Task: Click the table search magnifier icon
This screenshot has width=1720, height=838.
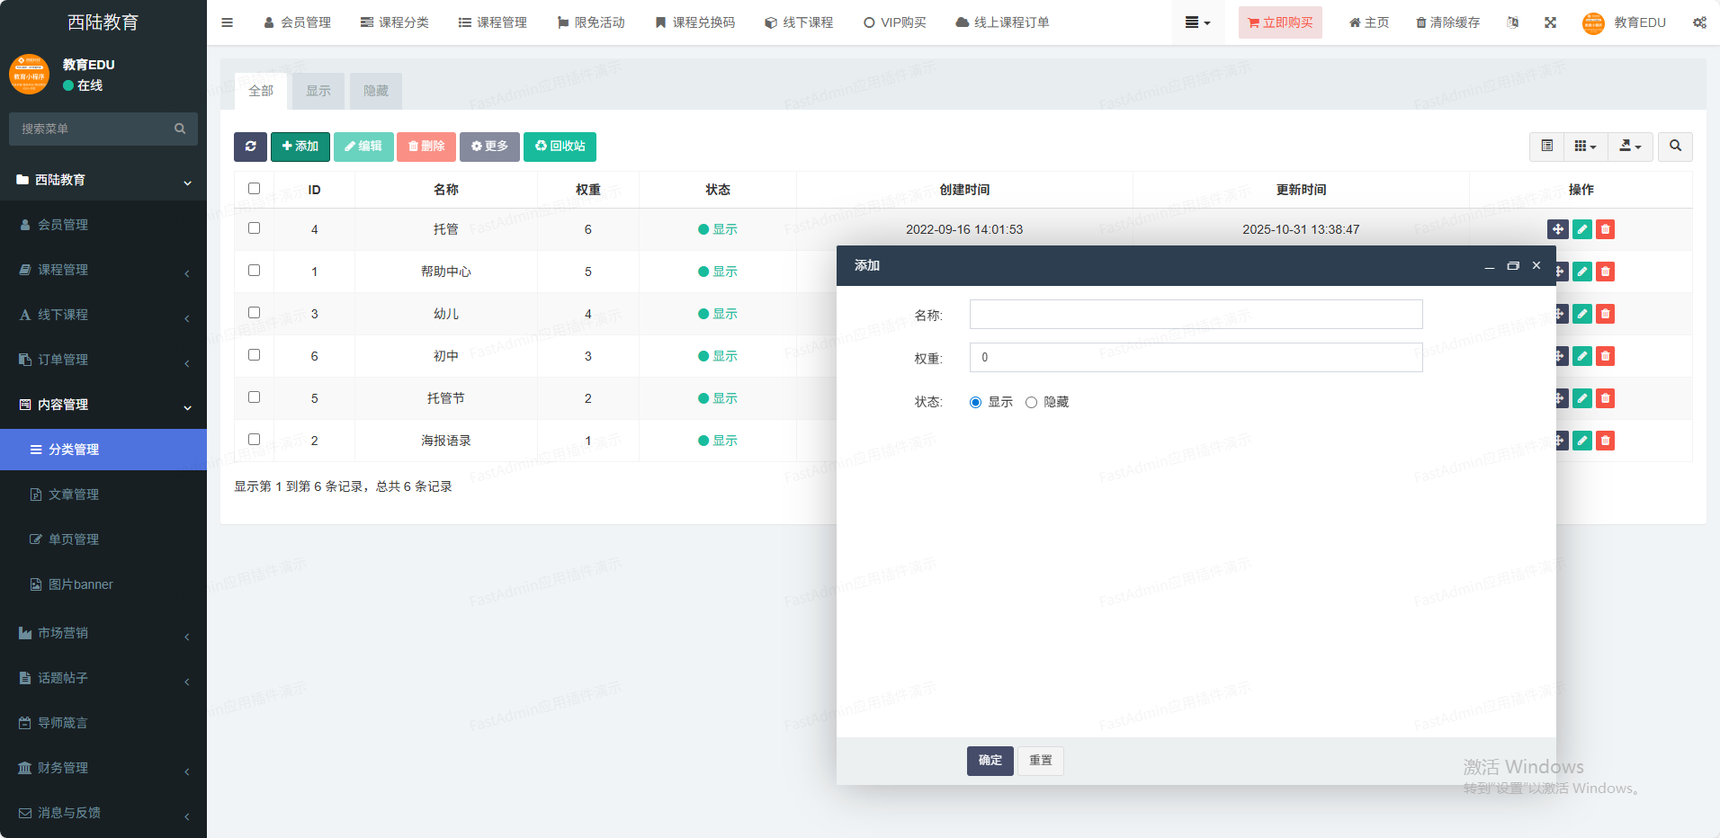Action: 1675,147
